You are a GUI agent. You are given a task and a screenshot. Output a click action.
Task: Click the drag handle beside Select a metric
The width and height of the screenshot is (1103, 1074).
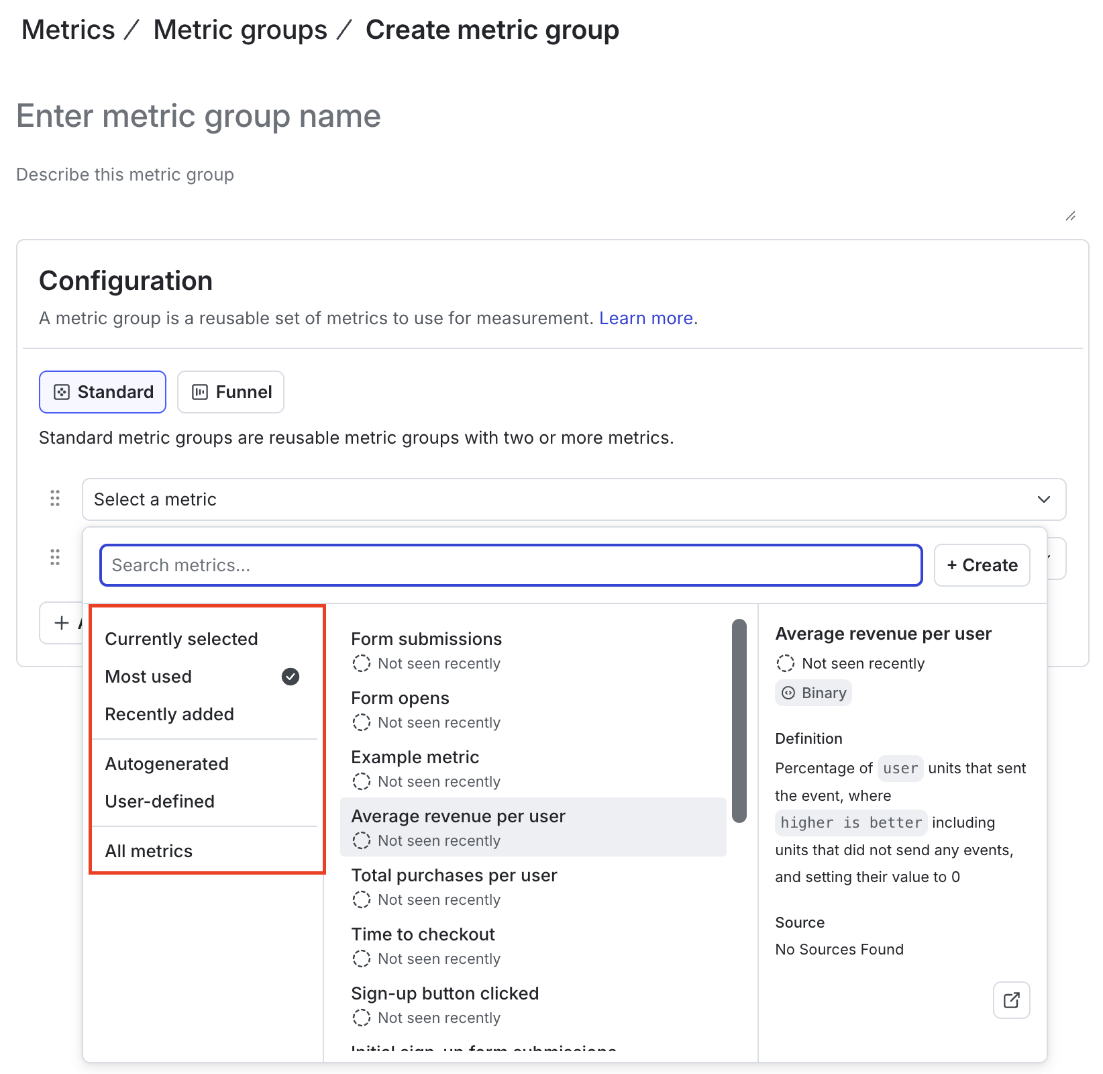(56, 499)
